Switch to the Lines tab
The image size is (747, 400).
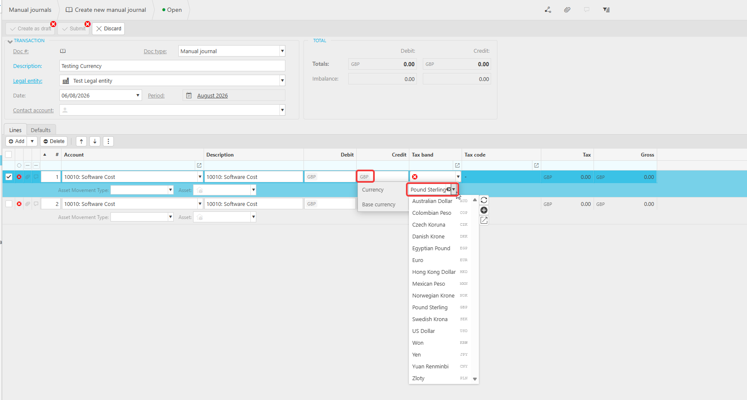(x=16, y=130)
